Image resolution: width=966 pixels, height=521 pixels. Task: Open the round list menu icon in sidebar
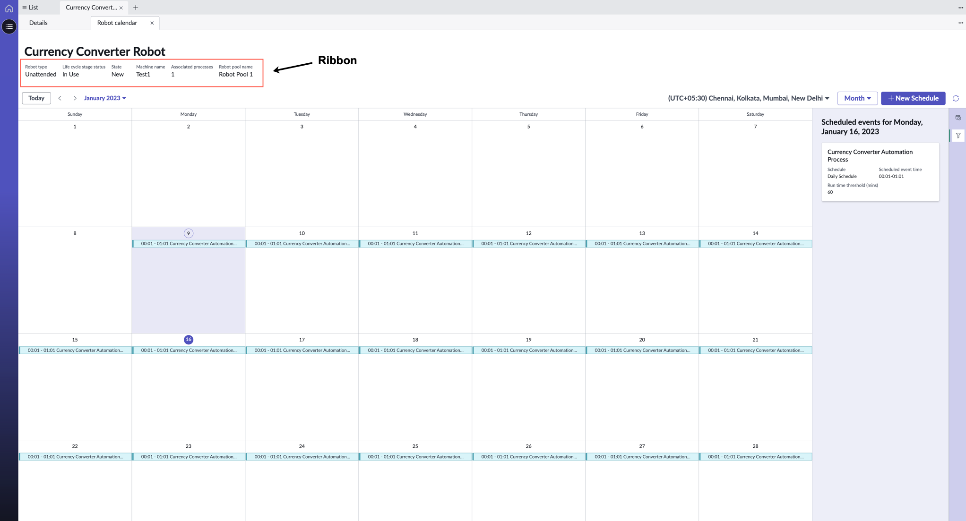9,27
